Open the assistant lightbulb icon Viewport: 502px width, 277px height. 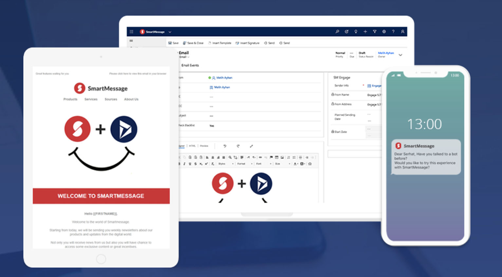point(356,32)
